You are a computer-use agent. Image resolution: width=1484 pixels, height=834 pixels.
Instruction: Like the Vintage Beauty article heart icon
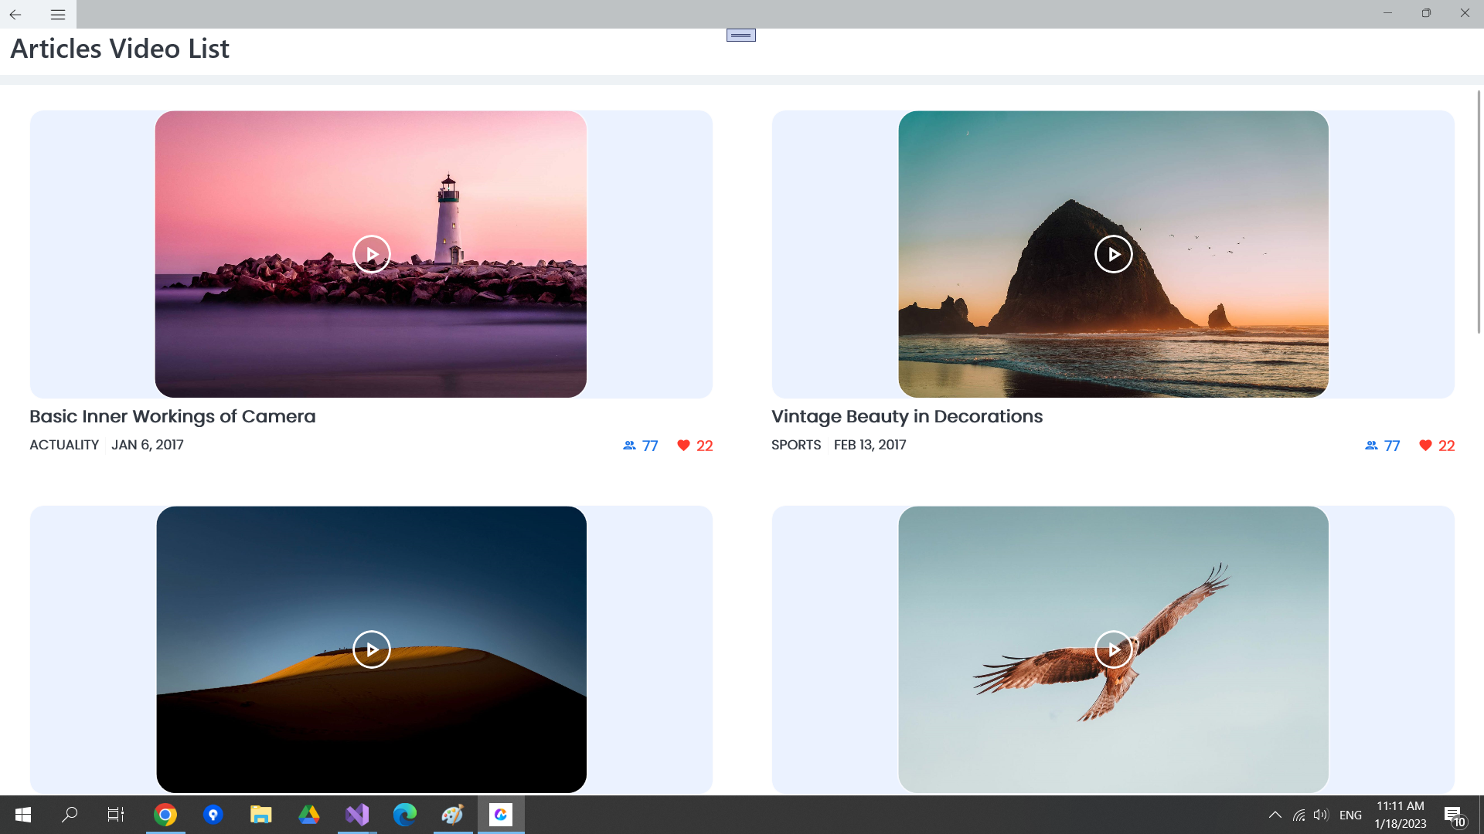(1425, 446)
